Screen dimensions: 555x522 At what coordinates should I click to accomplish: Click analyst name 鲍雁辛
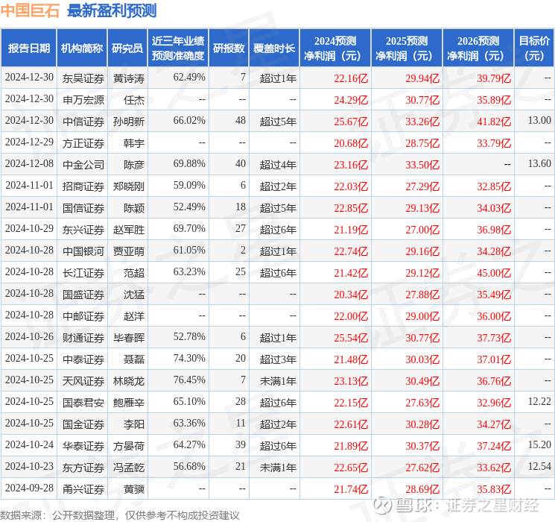tap(129, 403)
